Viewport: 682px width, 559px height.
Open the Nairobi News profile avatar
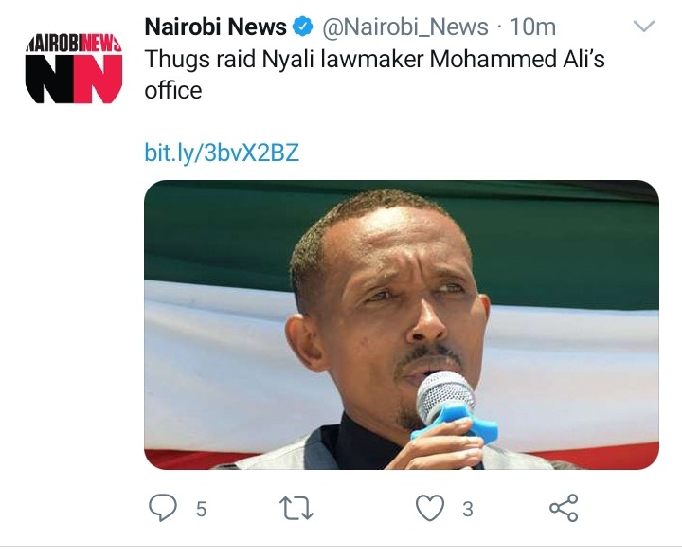pos(74,69)
